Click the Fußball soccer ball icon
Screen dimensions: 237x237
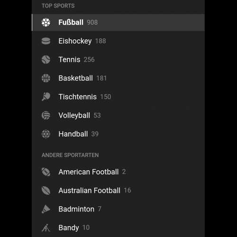tap(46, 22)
